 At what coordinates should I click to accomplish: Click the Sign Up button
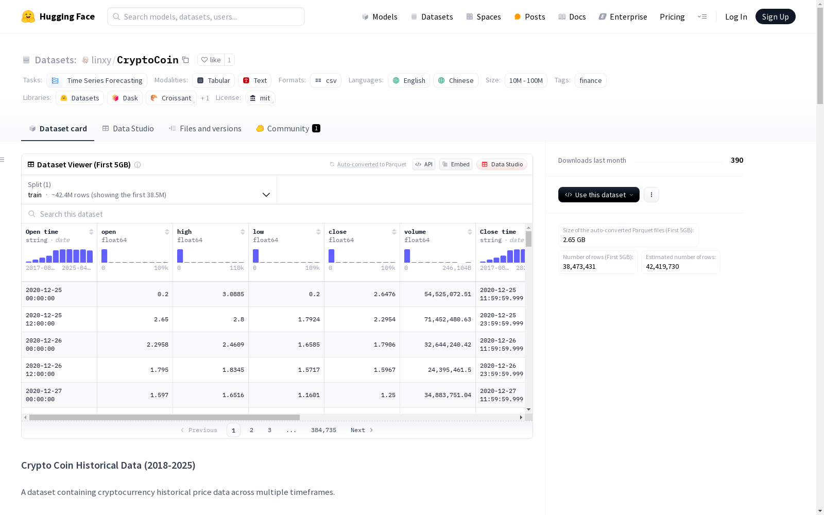click(776, 16)
